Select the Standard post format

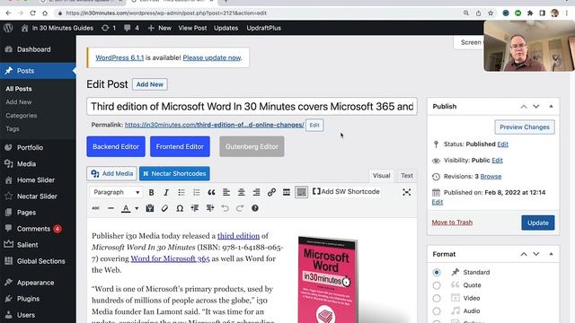pyautogui.click(x=437, y=272)
